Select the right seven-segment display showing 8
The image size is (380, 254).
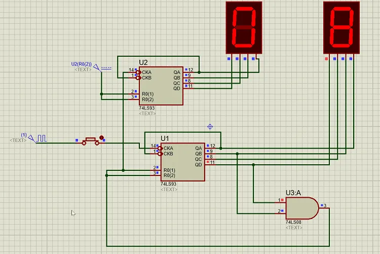(341, 27)
